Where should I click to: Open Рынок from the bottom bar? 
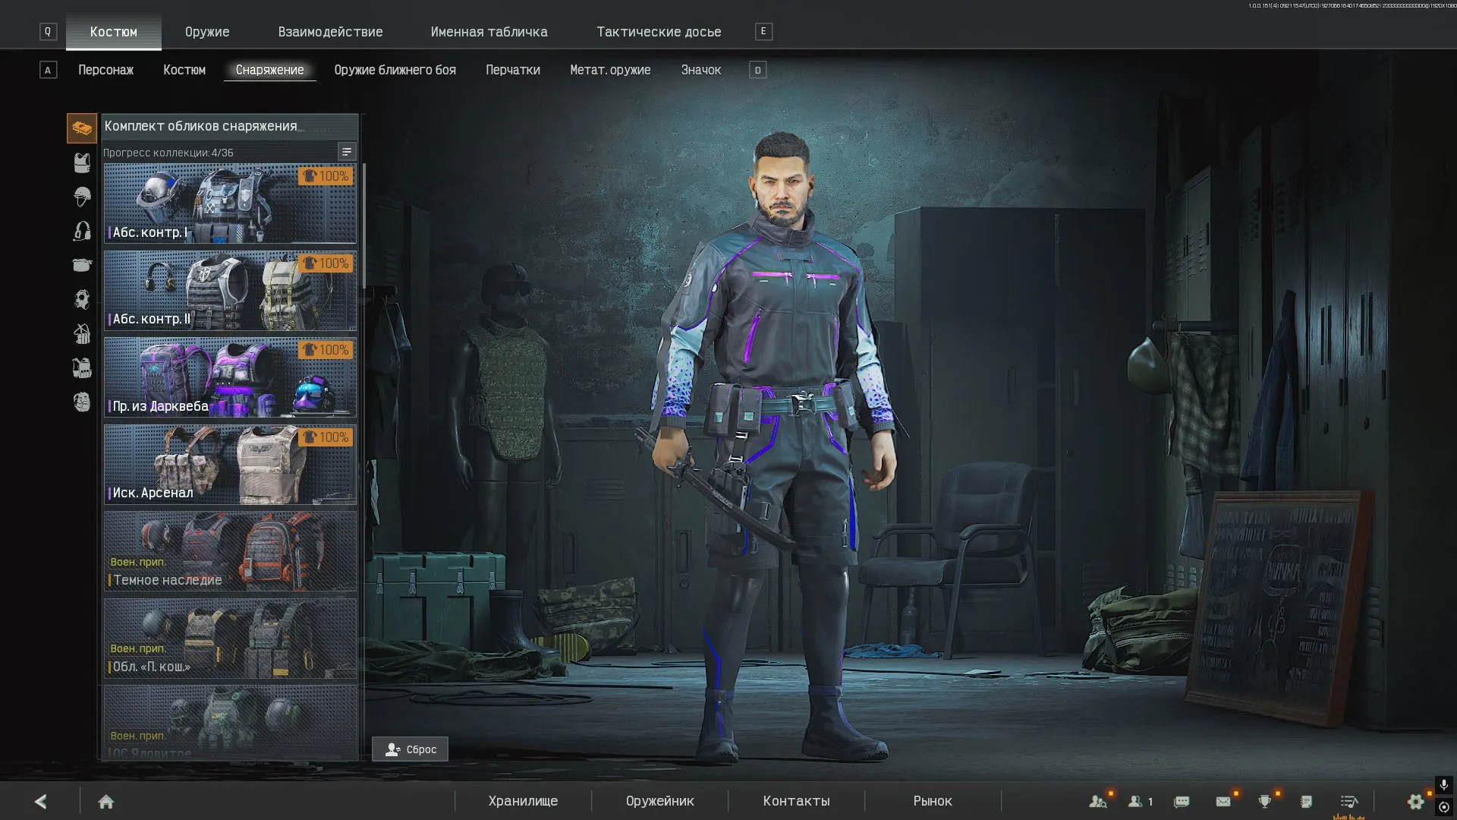coord(932,801)
